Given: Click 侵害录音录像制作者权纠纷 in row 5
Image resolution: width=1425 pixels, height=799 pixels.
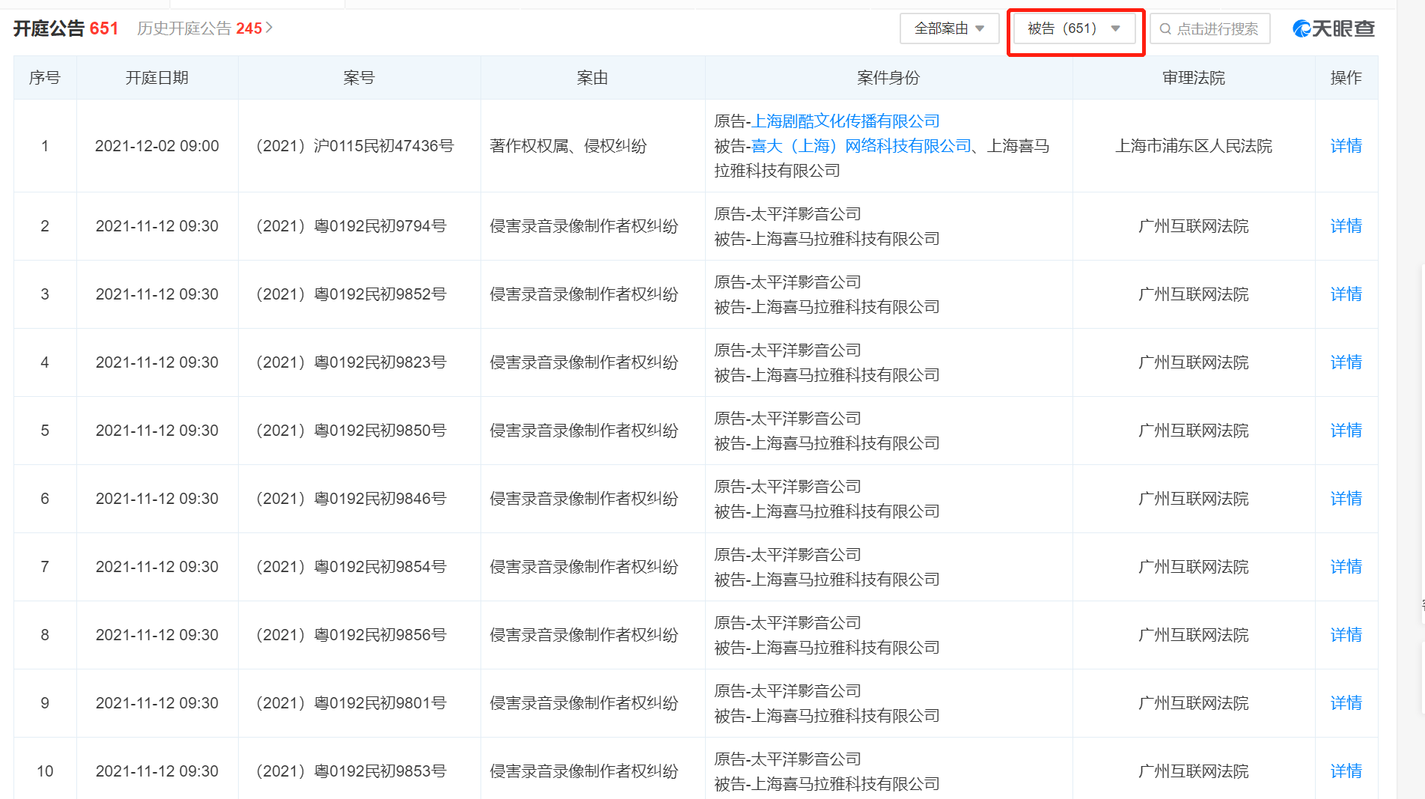Looking at the screenshot, I should coord(584,431).
